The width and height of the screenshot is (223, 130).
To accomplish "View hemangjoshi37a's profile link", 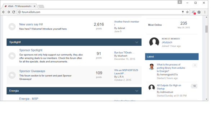I will click(x=169, y=75).
